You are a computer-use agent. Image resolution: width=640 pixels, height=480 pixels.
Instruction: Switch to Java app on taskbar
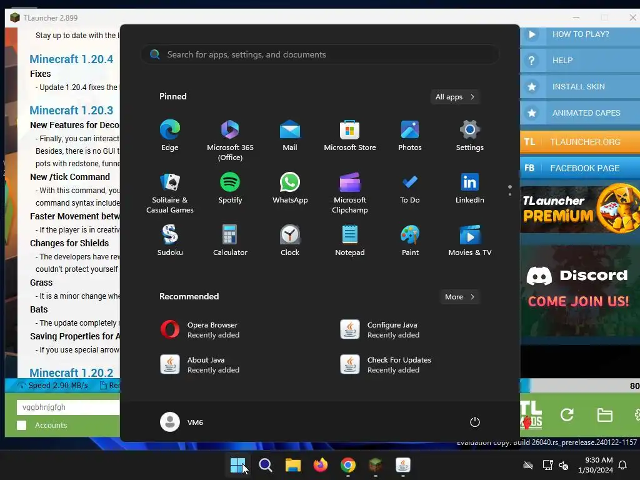(403, 465)
